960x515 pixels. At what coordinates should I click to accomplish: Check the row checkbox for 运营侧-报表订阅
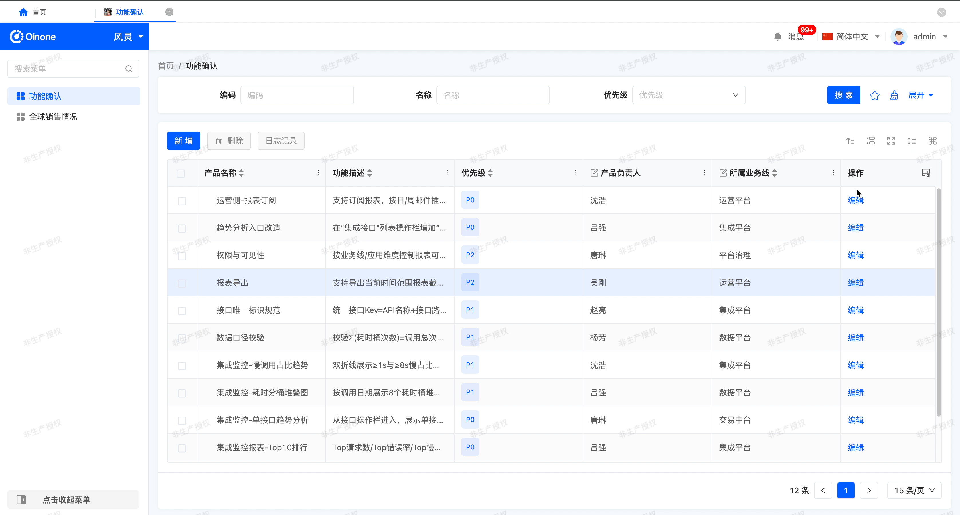point(182,201)
